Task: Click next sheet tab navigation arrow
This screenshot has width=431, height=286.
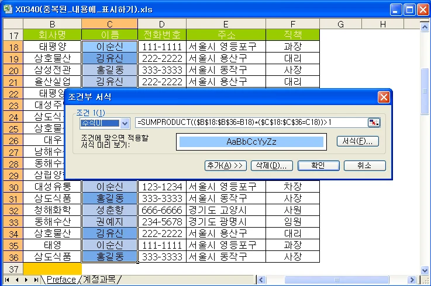Action: (x=26, y=280)
